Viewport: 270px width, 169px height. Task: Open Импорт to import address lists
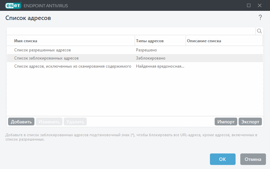click(226, 122)
